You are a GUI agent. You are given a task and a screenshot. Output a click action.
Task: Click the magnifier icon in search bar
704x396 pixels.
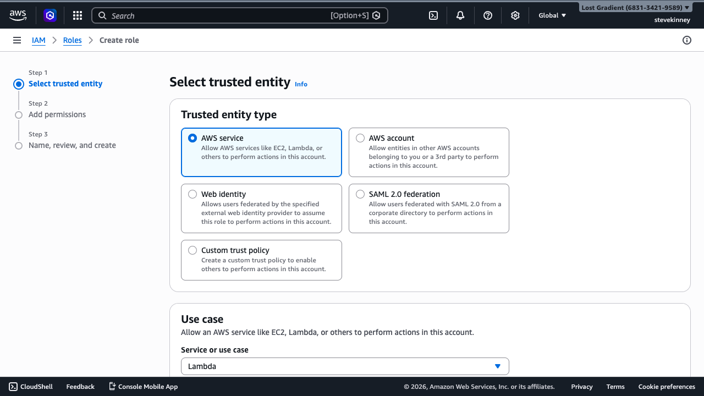point(102,15)
